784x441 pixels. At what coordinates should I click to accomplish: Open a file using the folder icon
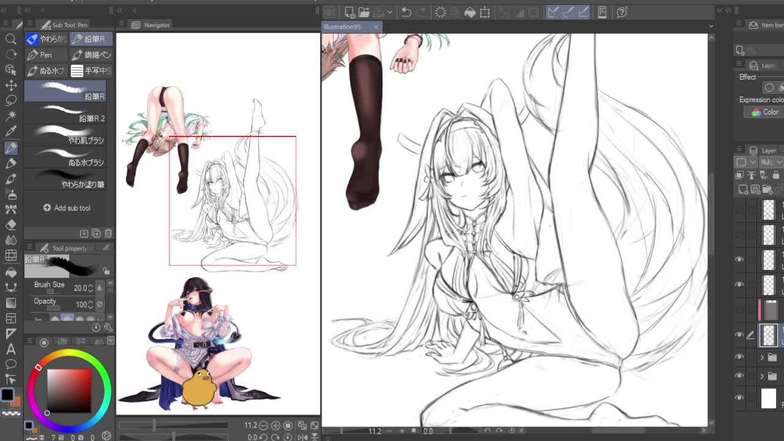point(364,12)
